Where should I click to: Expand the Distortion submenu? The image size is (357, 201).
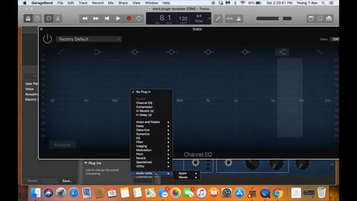coord(151,130)
